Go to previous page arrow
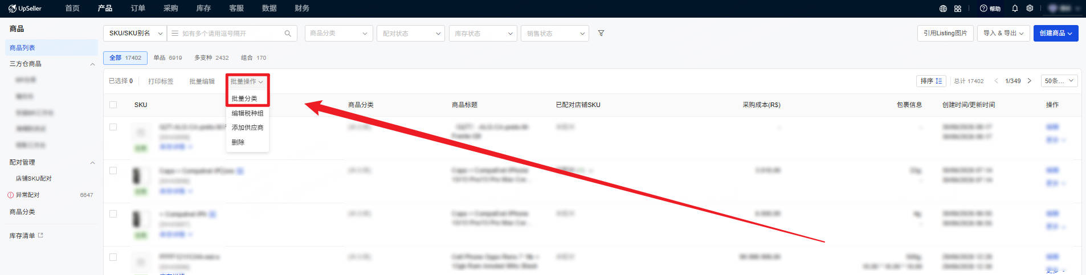Screen dimensions: 1086x275 (x=996, y=81)
